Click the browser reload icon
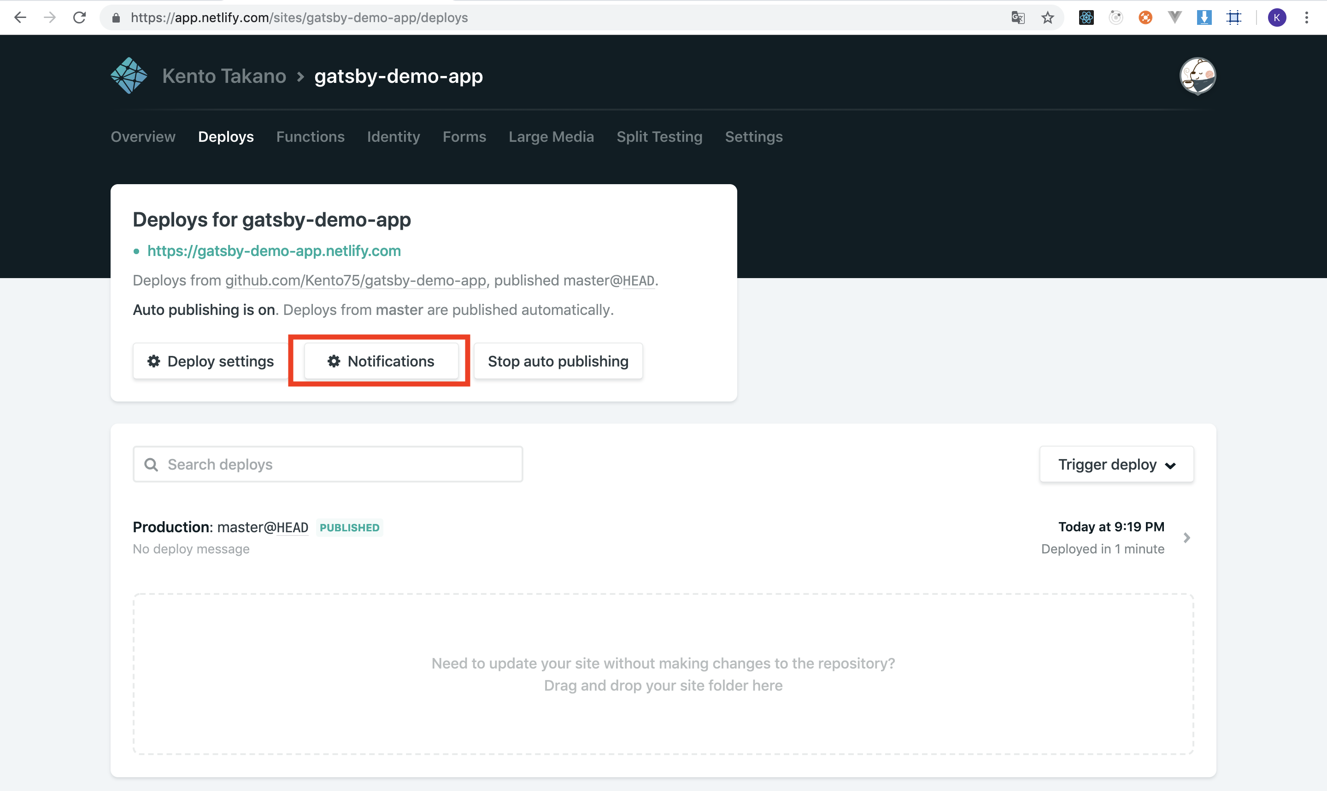Image resolution: width=1327 pixels, height=791 pixels. click(x=79, y=17)
